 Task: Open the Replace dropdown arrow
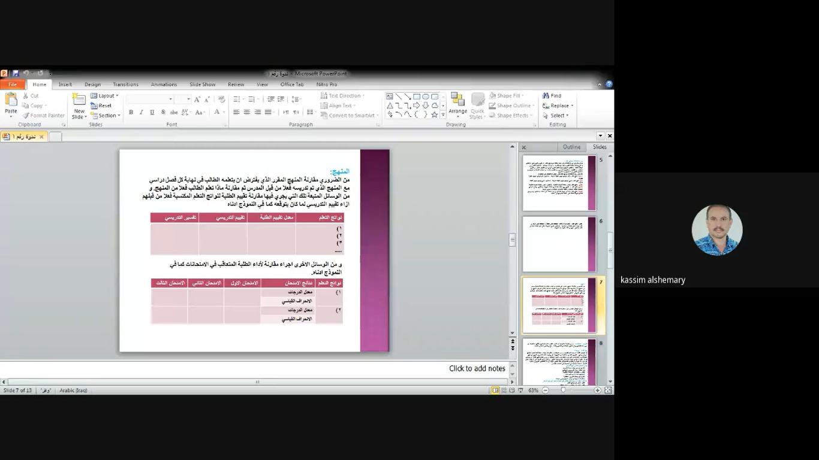tap(572, 106)
